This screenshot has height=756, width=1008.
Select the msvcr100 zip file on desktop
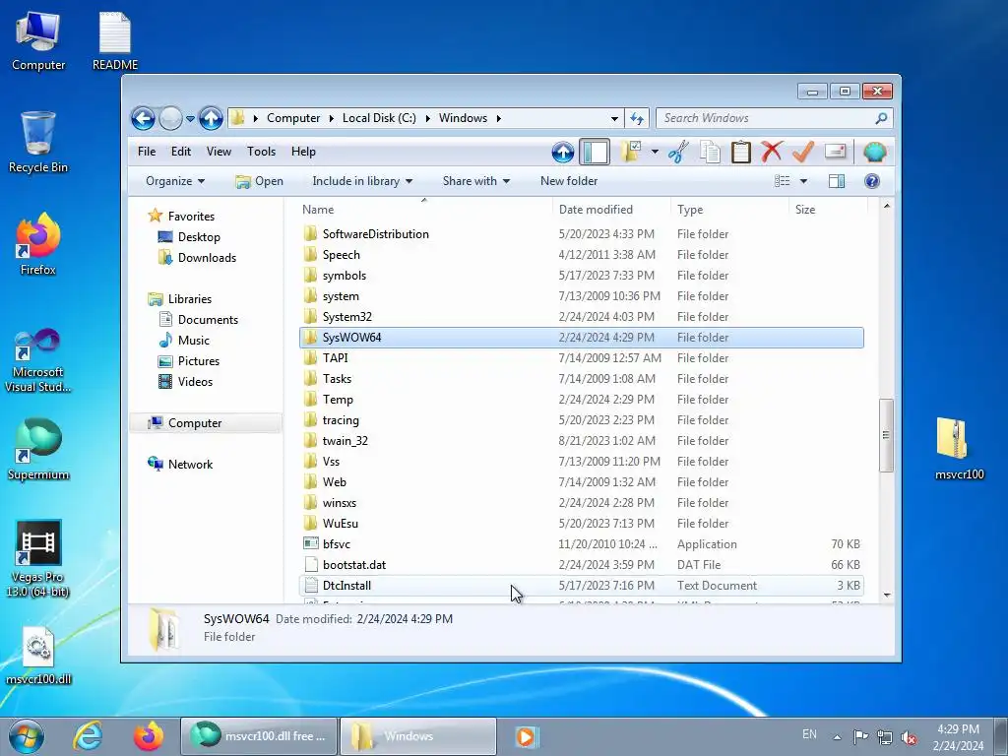tap(959, 449)
